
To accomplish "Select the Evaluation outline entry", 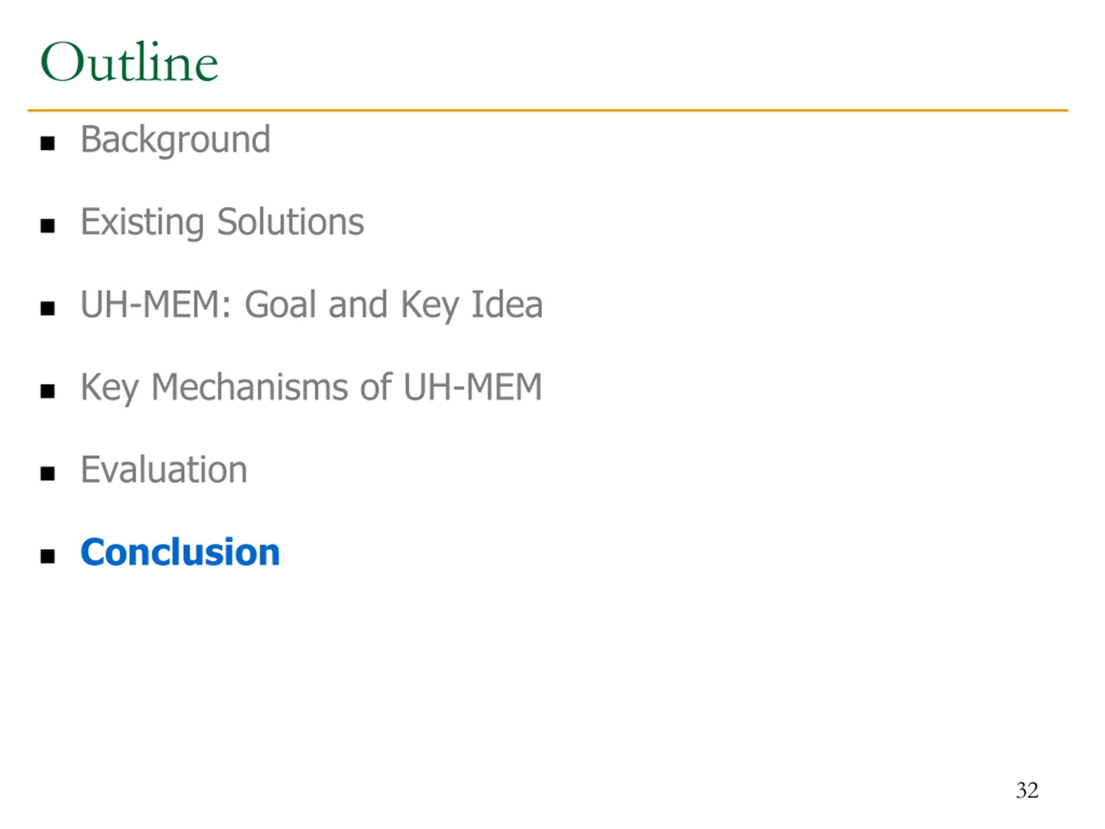I will coord(164,470).
